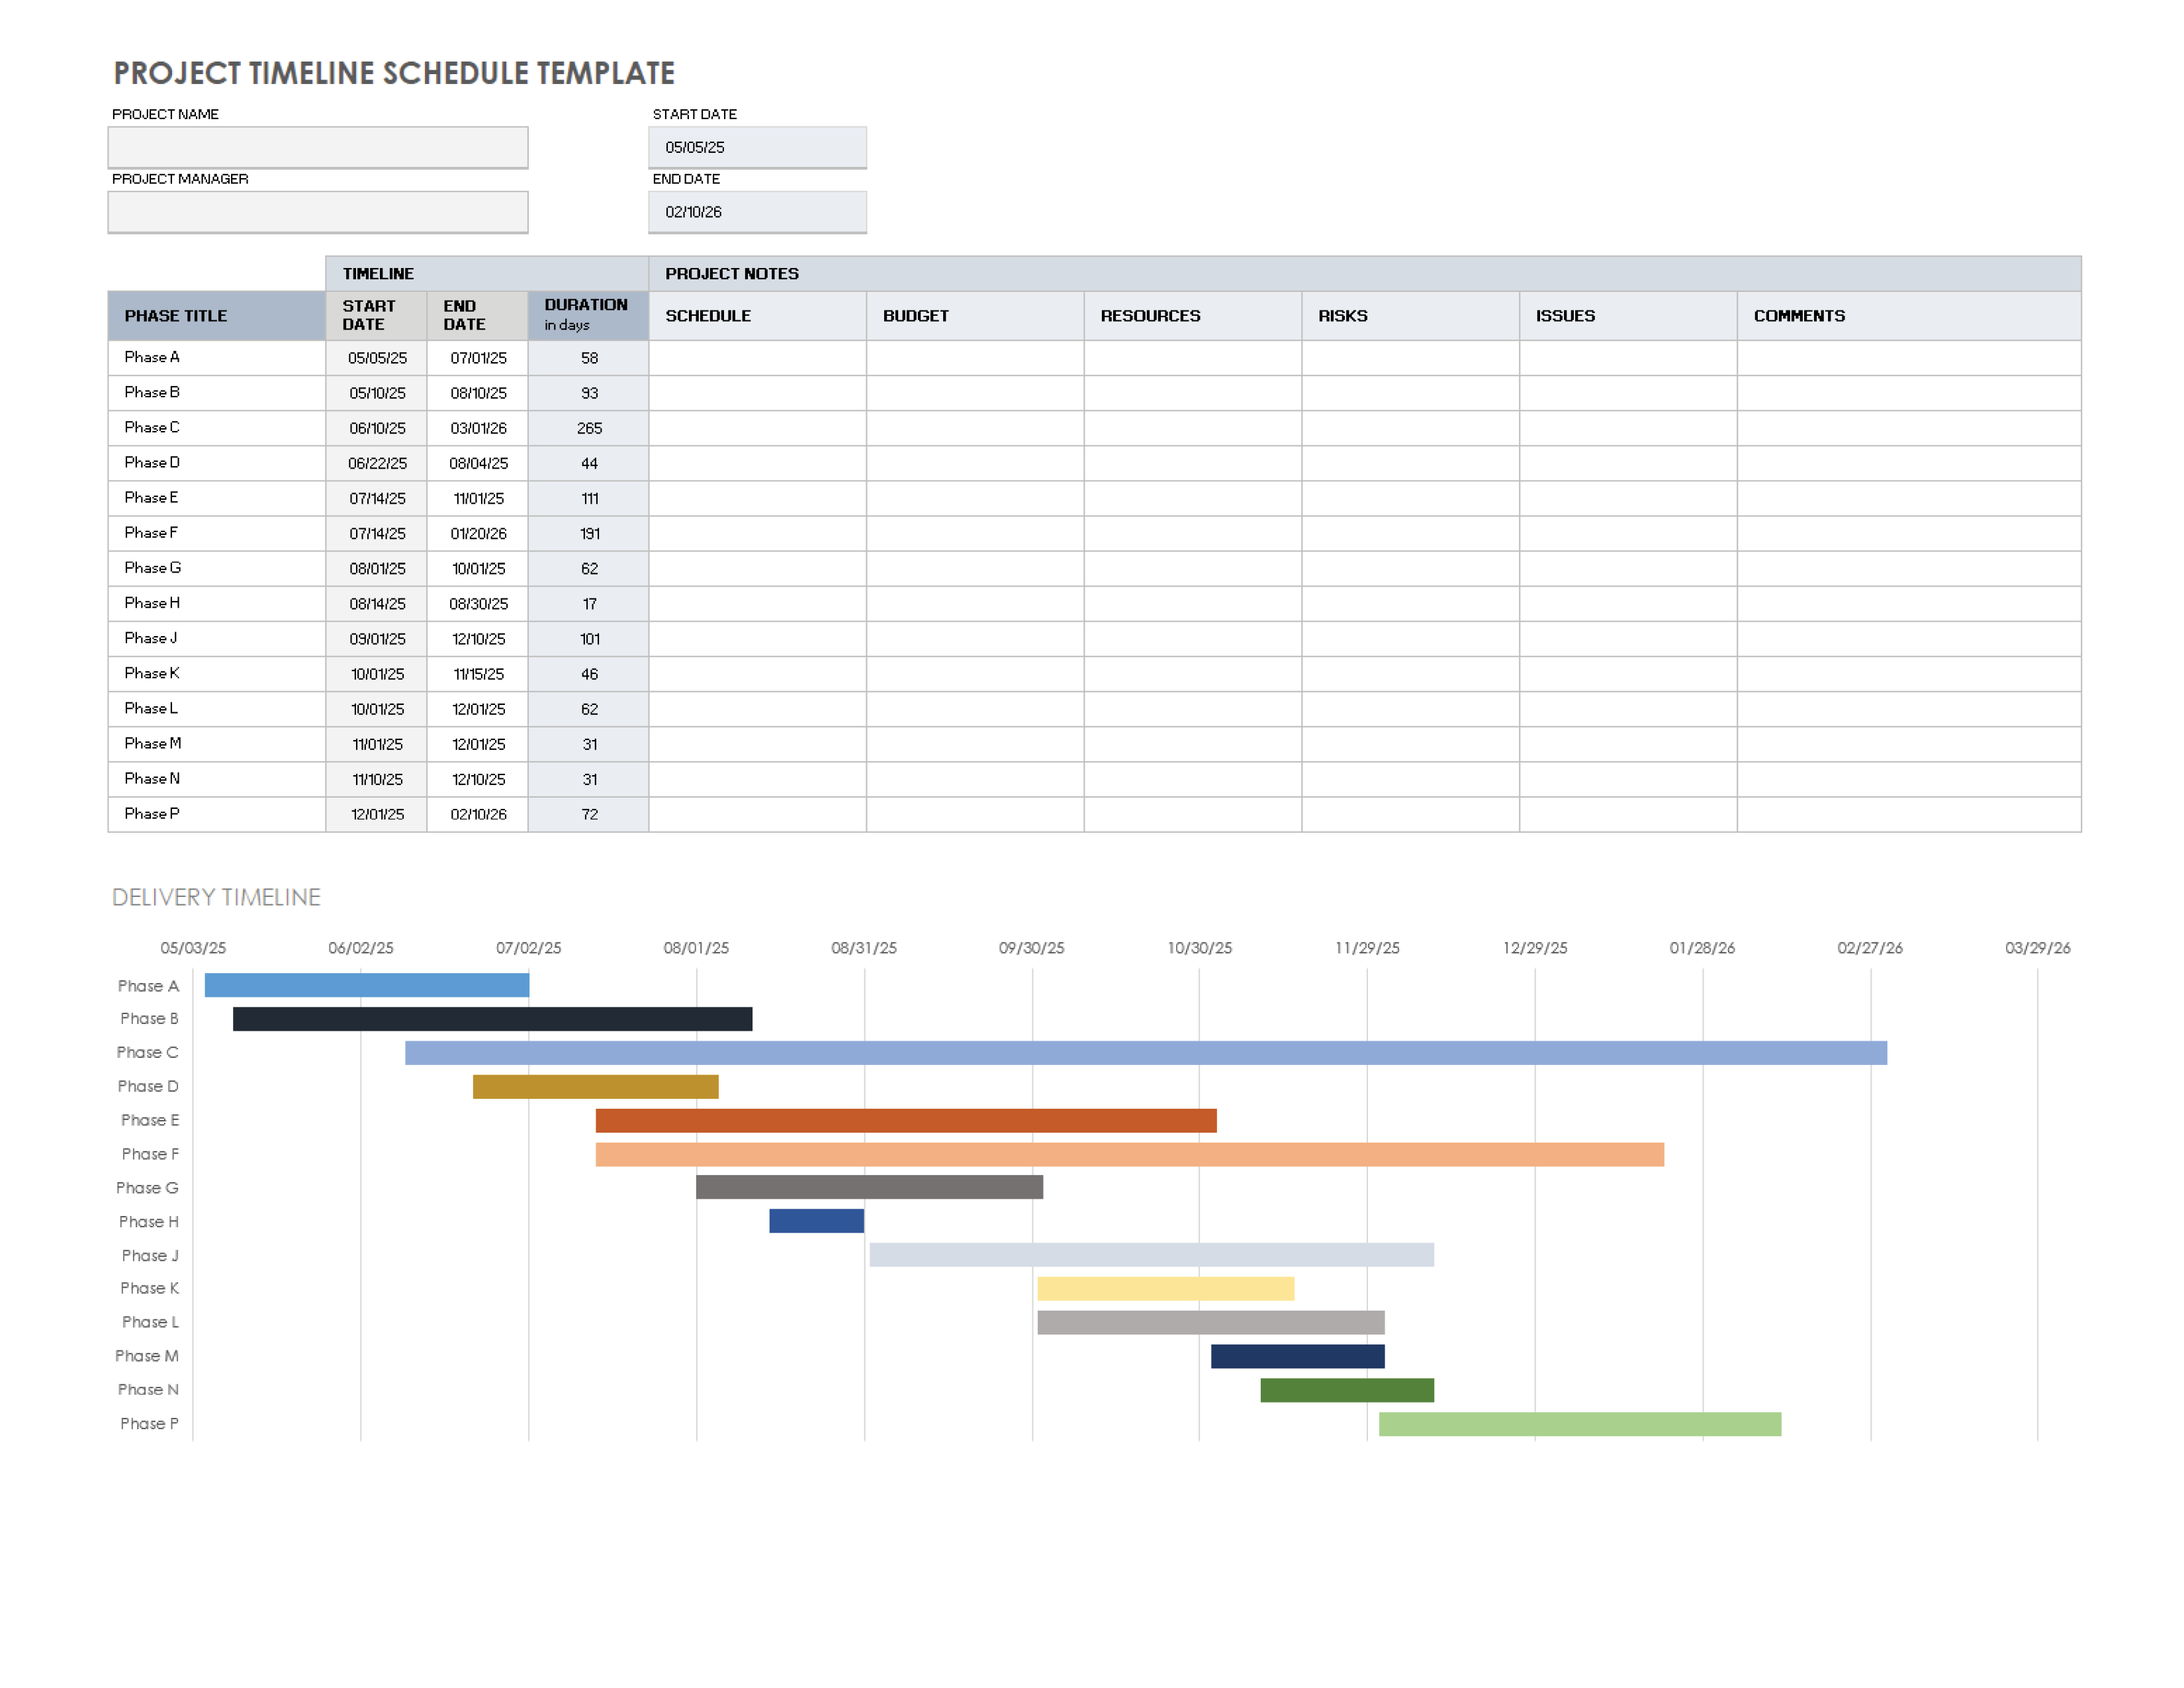Viewport: 2184px width, 1688px height.
Task: Click the SCHEDULE column header
Action: click(757, 316)
